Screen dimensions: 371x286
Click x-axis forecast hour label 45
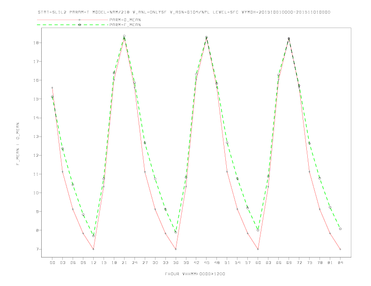click(207, 263)
